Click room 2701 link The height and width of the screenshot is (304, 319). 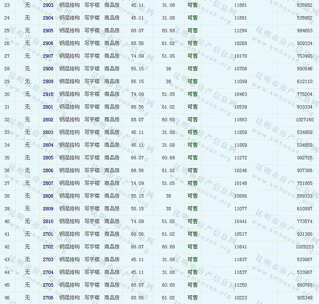pos(48,234)
